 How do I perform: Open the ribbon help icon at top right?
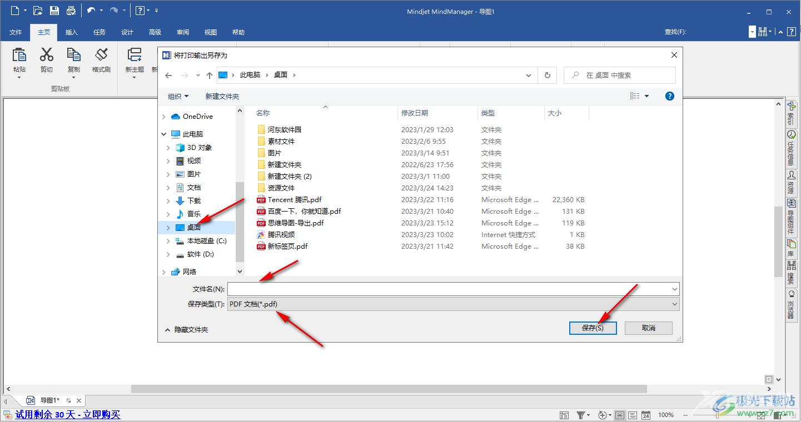point(792,32)
